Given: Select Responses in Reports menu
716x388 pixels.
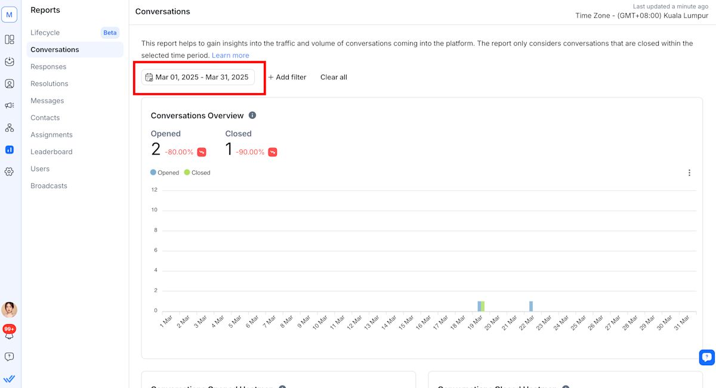Looking at the screenshot, I should 48,67.
